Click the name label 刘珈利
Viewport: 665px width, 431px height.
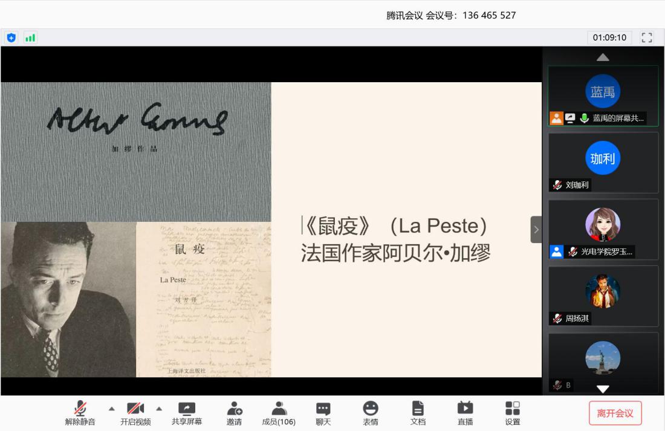(577, 185)
